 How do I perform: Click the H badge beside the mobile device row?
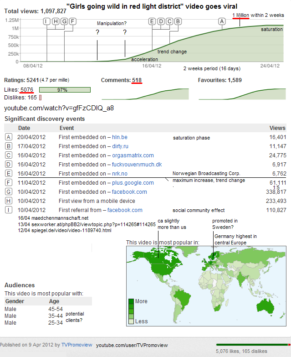[x=8, y=201]
